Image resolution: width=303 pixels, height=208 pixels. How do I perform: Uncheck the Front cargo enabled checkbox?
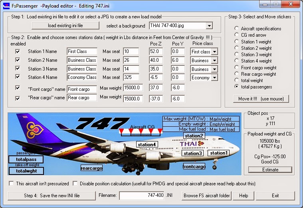click(18, 88)
